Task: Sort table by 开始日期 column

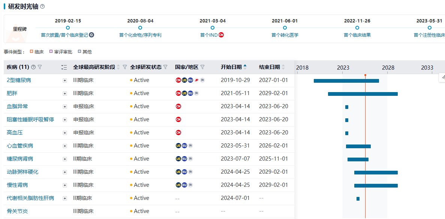Action: [245, 67]
